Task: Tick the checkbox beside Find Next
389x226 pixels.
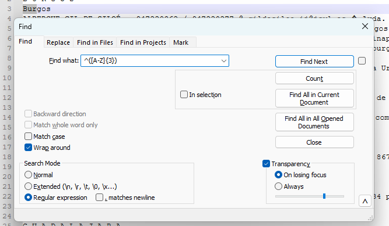Action: click(x=362, y=61)
